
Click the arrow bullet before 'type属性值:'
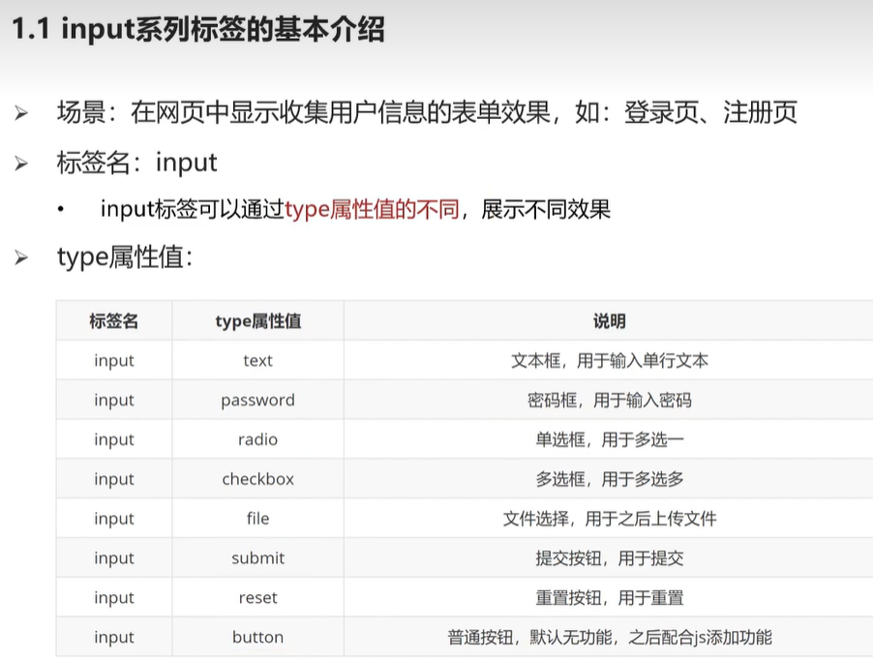(x=21, y=257)
